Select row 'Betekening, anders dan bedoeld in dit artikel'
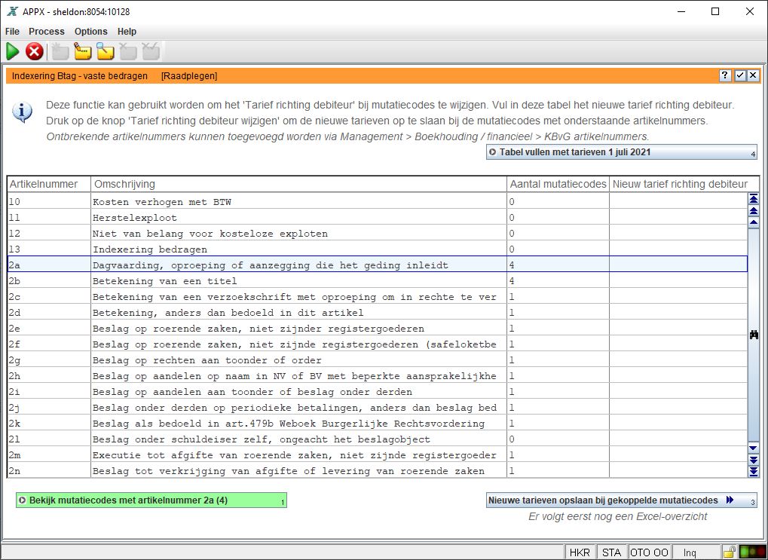This screenshot has height=560, width=768. [x=378, y=313]
